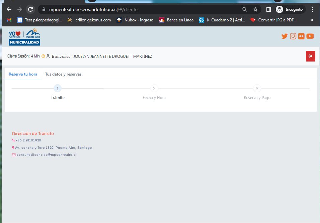320x223 pixels.
Task: Select the Cierre Sesión : 4 Min text
Action: click(x=23, y=56)
